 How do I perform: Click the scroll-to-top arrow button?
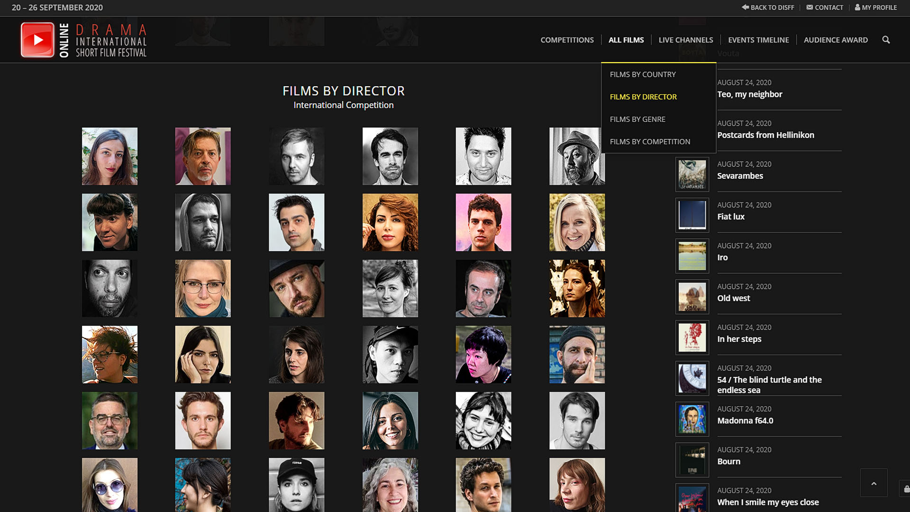click(x=874, y=483)
